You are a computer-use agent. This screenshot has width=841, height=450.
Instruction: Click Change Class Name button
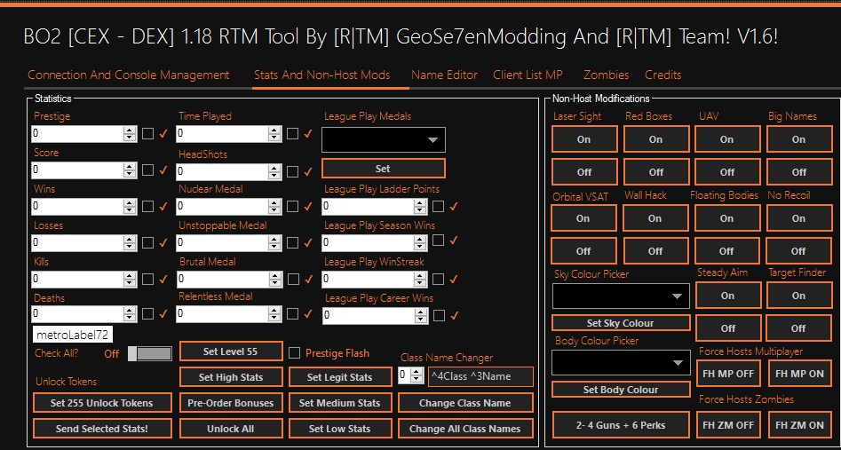tap(465, 403)
